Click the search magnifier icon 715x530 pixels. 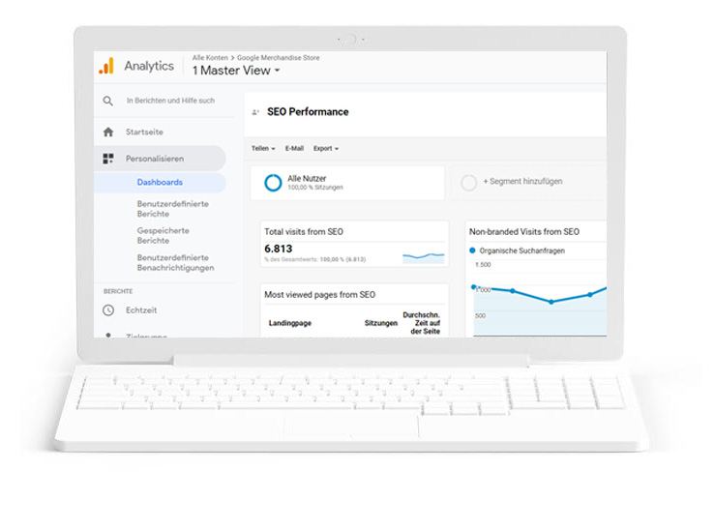[107, 101]
